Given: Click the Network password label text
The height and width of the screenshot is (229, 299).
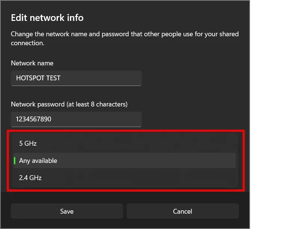Looking at the screenshot, I should tap(69, 104).
